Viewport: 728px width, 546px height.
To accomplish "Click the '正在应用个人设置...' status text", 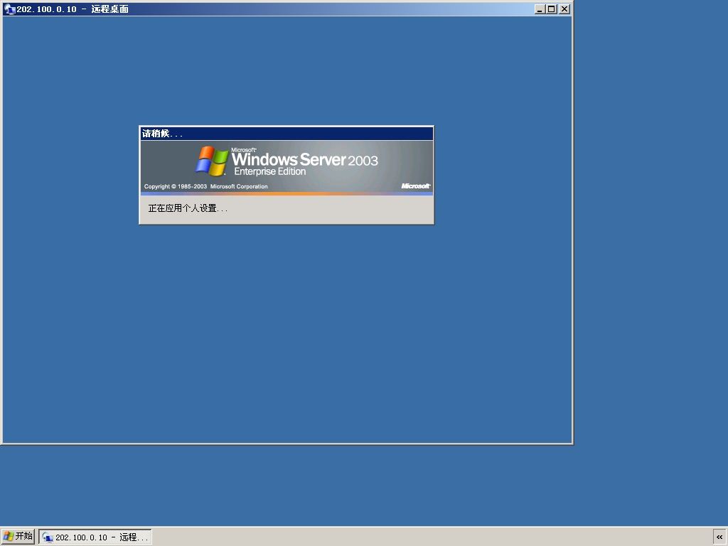I will pyautogui.click(x=188, y=208).
